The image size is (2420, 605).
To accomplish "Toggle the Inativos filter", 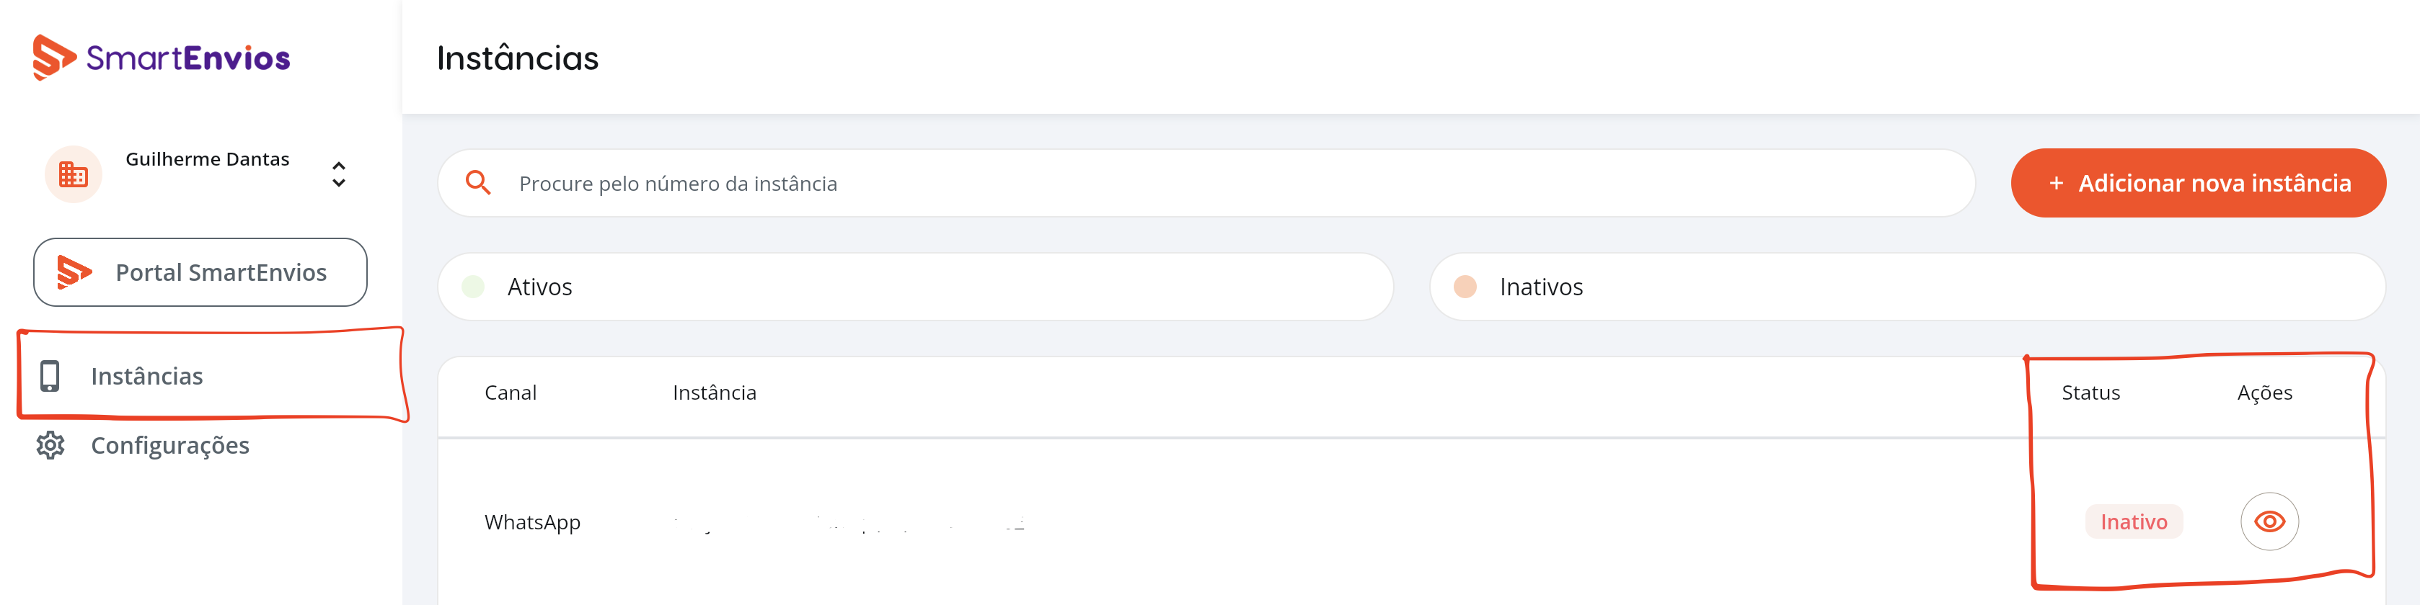I will [x=1907, y=287].
